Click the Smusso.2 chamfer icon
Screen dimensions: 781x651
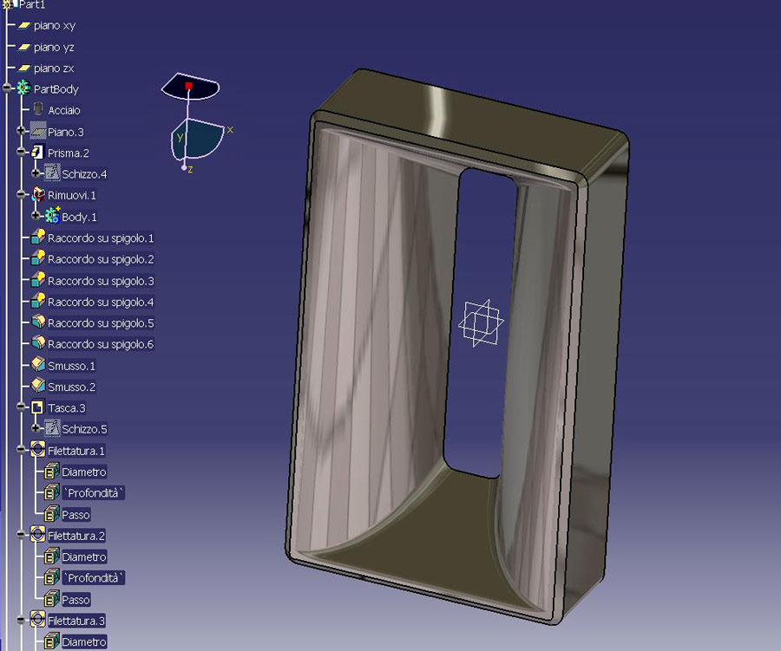(x=38, y=385)
